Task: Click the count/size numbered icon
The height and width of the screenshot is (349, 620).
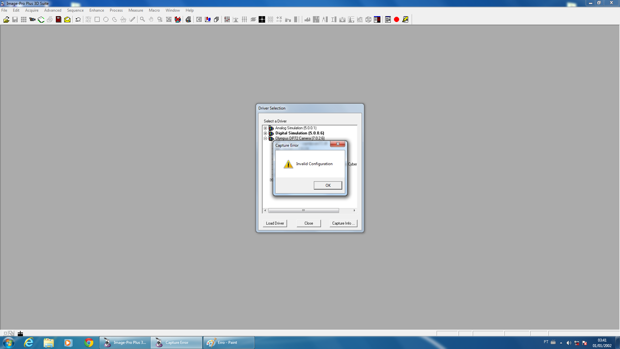Action: (316, 20)
